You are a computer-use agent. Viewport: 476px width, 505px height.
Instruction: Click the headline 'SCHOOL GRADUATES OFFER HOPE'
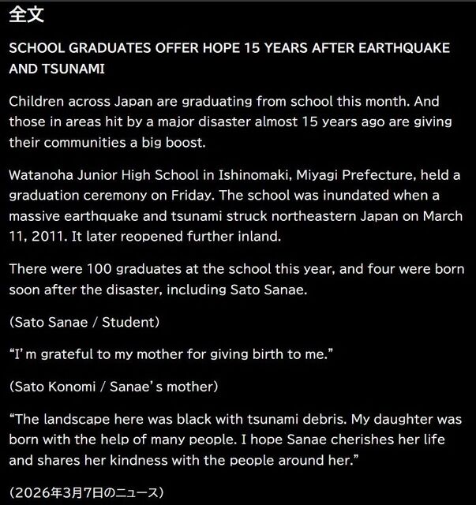125,48
